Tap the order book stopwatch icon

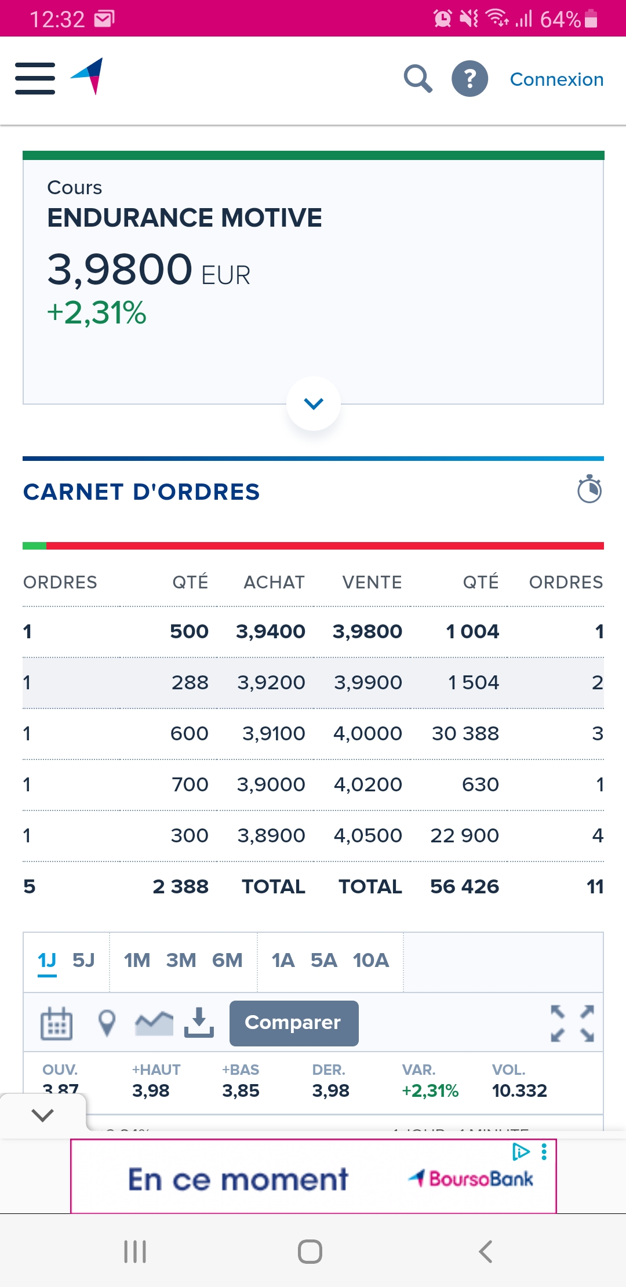[x=589, y=489]
